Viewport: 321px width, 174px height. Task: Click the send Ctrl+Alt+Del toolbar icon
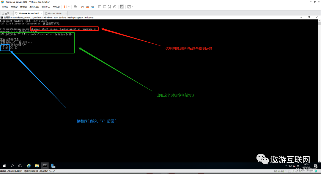pos(75,7)
